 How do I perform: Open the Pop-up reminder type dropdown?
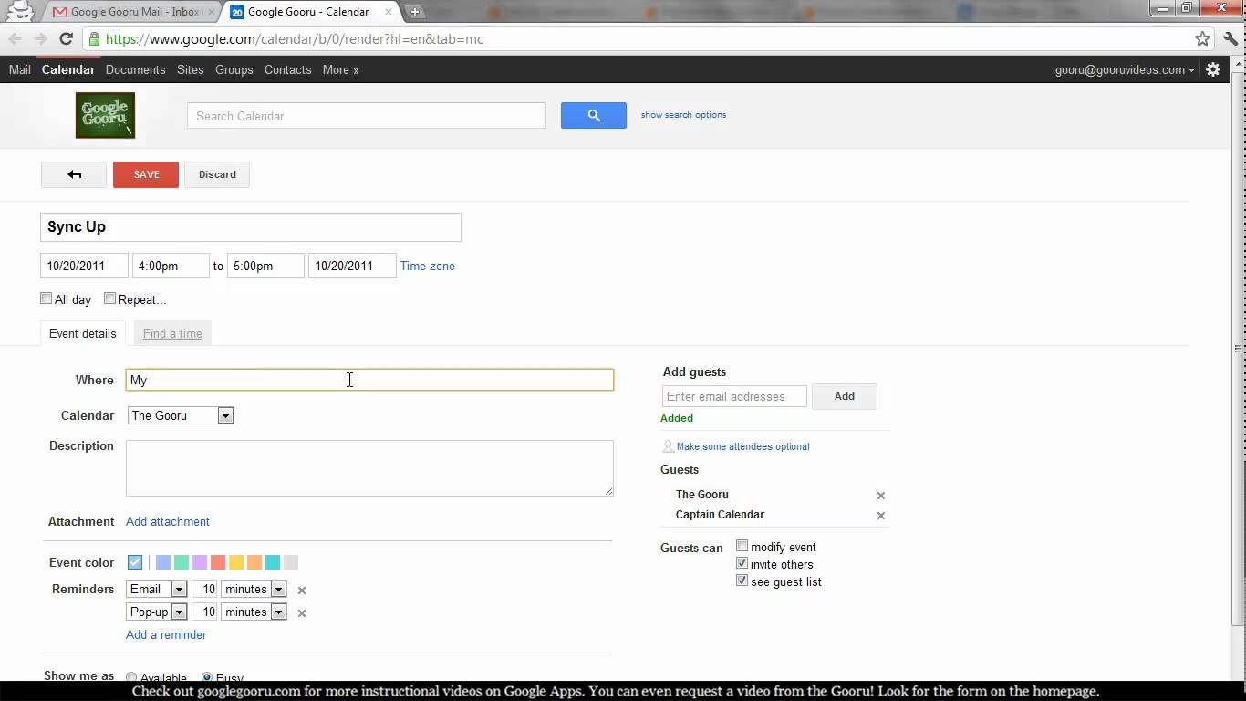click(x=157, y=612)
